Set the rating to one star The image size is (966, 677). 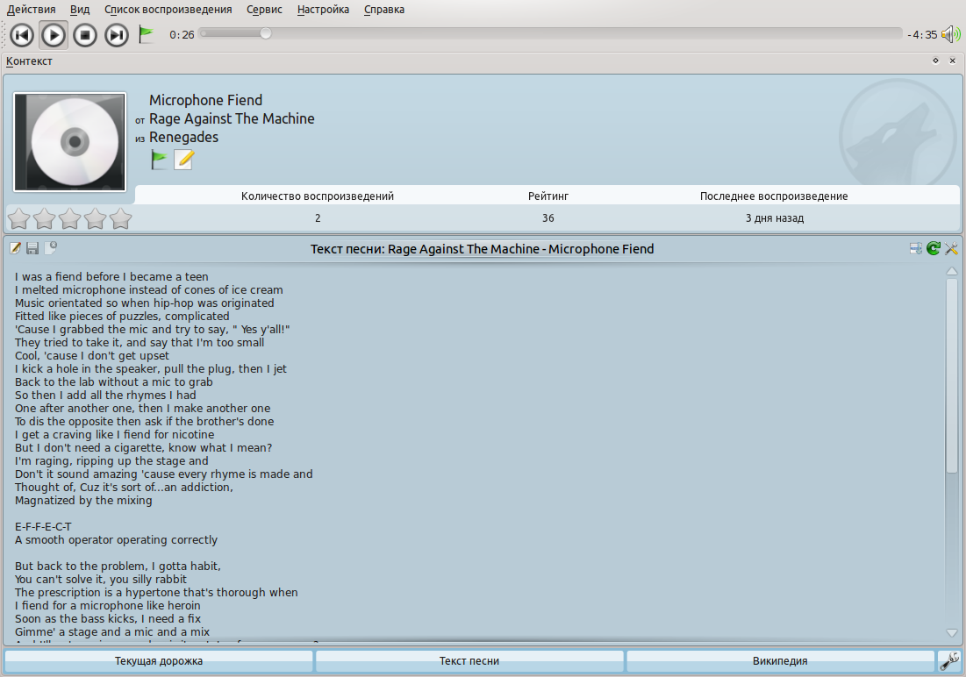pos(19,218)
